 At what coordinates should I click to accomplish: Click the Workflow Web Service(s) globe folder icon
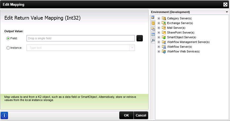pyautogui.click(x=164, y=51)
